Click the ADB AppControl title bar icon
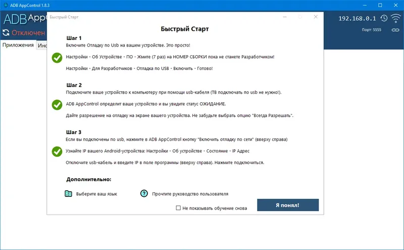404x250 pixels. [x=6, y=5]
